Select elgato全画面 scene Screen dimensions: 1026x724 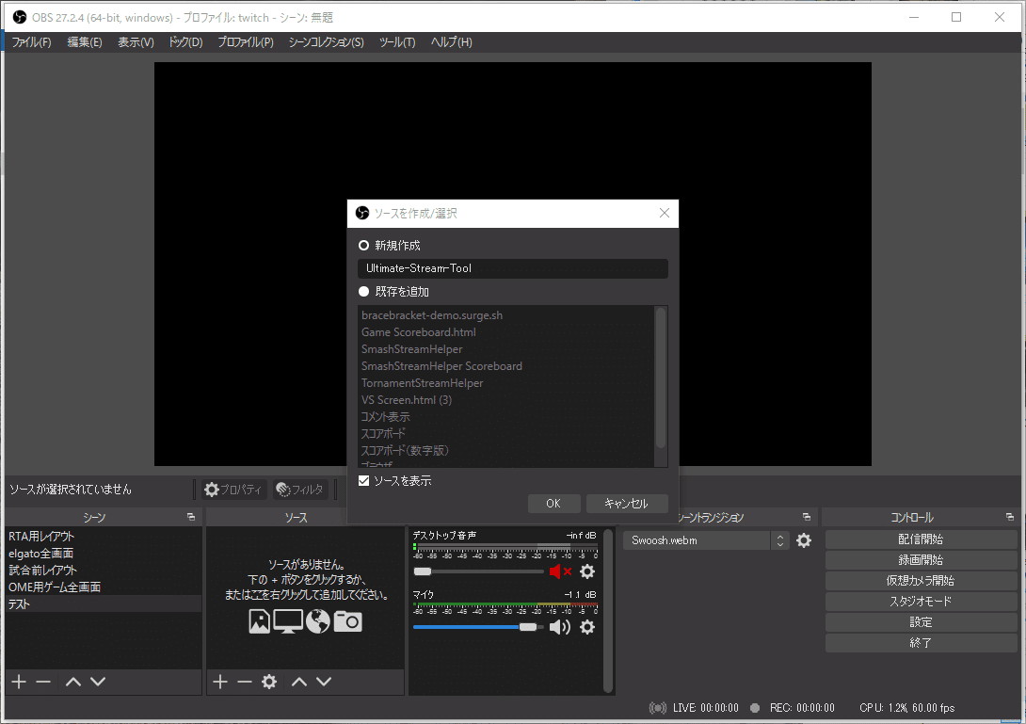(104, 554)
